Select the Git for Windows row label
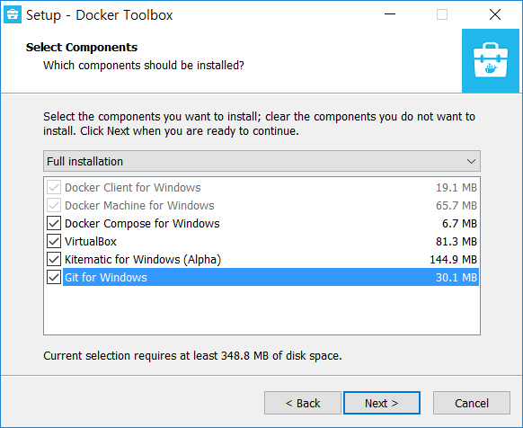 (106, 278)
